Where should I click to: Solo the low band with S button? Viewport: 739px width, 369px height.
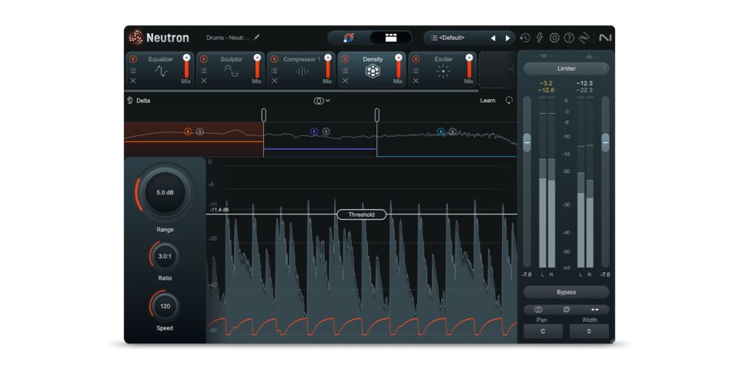coord(199,132)
